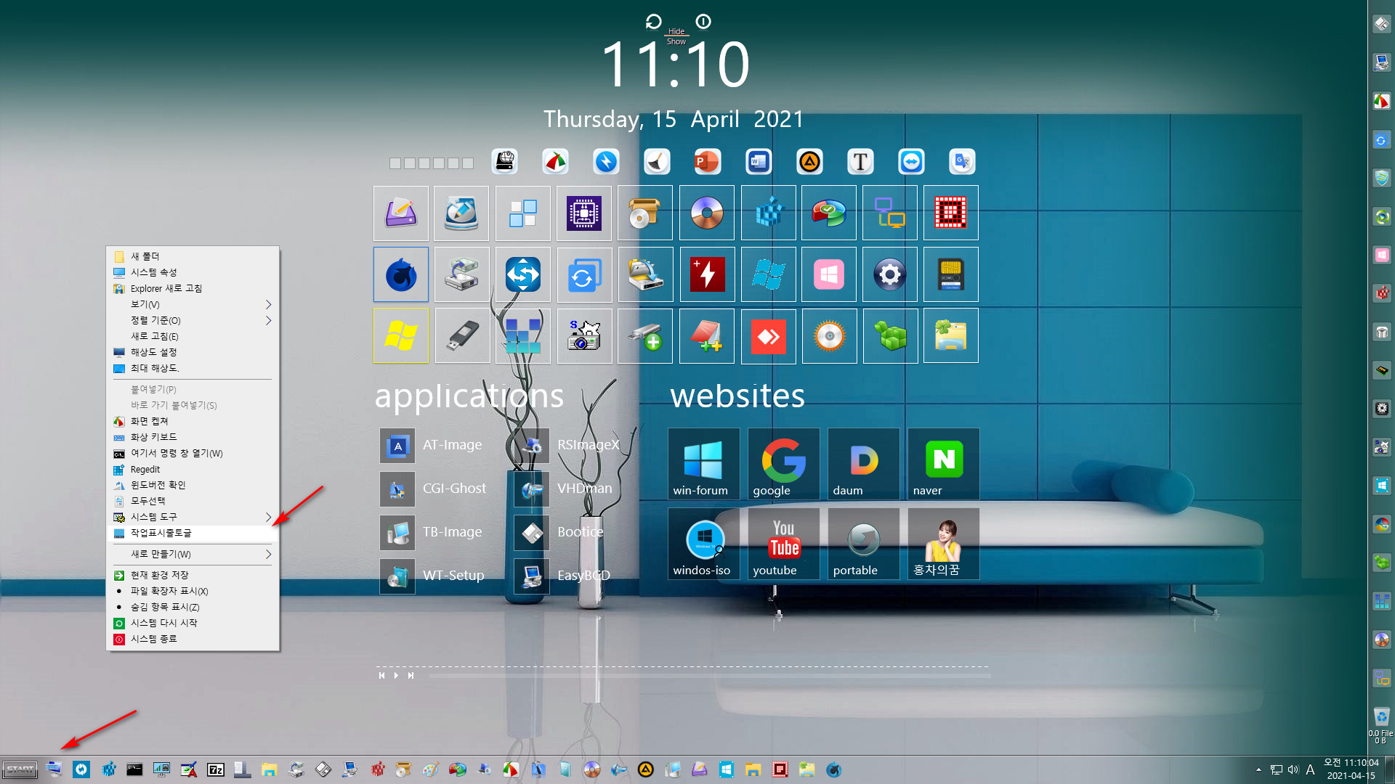This screenshot has width=1395, height=784.
Task: Open the youtube website tile
Action: pyautogui.click(x=783, y=544)
